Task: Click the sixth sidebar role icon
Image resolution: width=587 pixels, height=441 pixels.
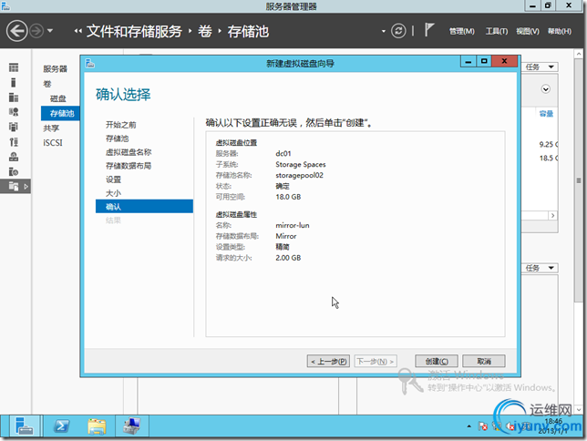Action: pos(14,142)
